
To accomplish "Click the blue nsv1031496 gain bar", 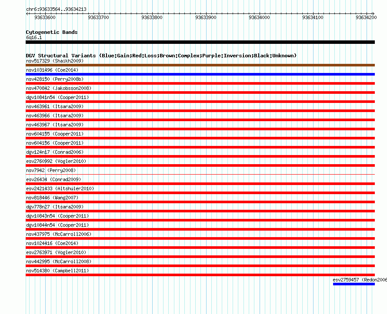I will (200, 74).
